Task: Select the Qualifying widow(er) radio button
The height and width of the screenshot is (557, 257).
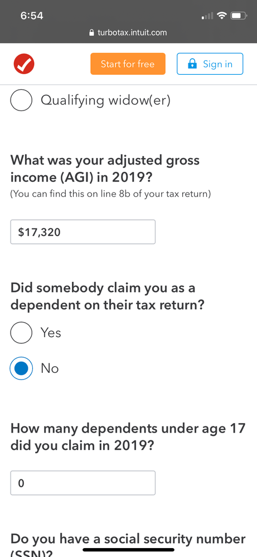Action: coord(21,100)
